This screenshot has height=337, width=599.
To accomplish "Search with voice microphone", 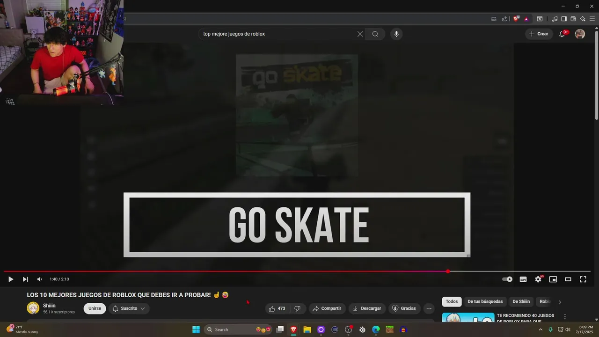I will point(396,34).
